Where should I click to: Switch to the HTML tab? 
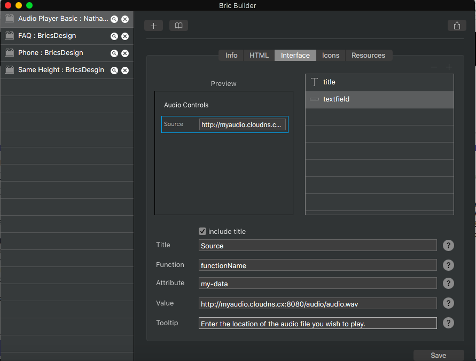point(259,56)
